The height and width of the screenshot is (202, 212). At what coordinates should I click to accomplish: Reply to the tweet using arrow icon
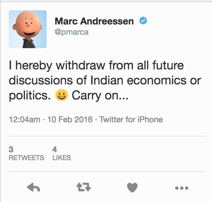click(x=33, y=187)
